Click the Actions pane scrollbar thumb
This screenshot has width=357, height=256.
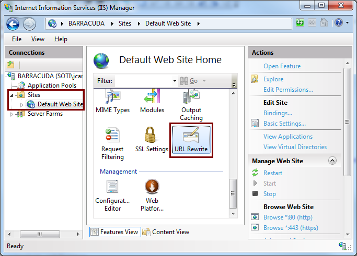(347, 122)
